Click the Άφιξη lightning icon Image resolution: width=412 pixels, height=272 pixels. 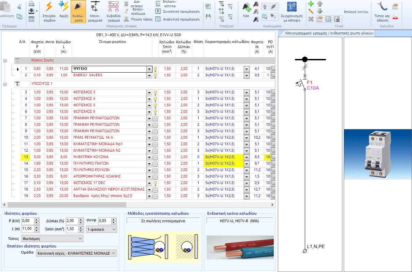coord(63,13)
